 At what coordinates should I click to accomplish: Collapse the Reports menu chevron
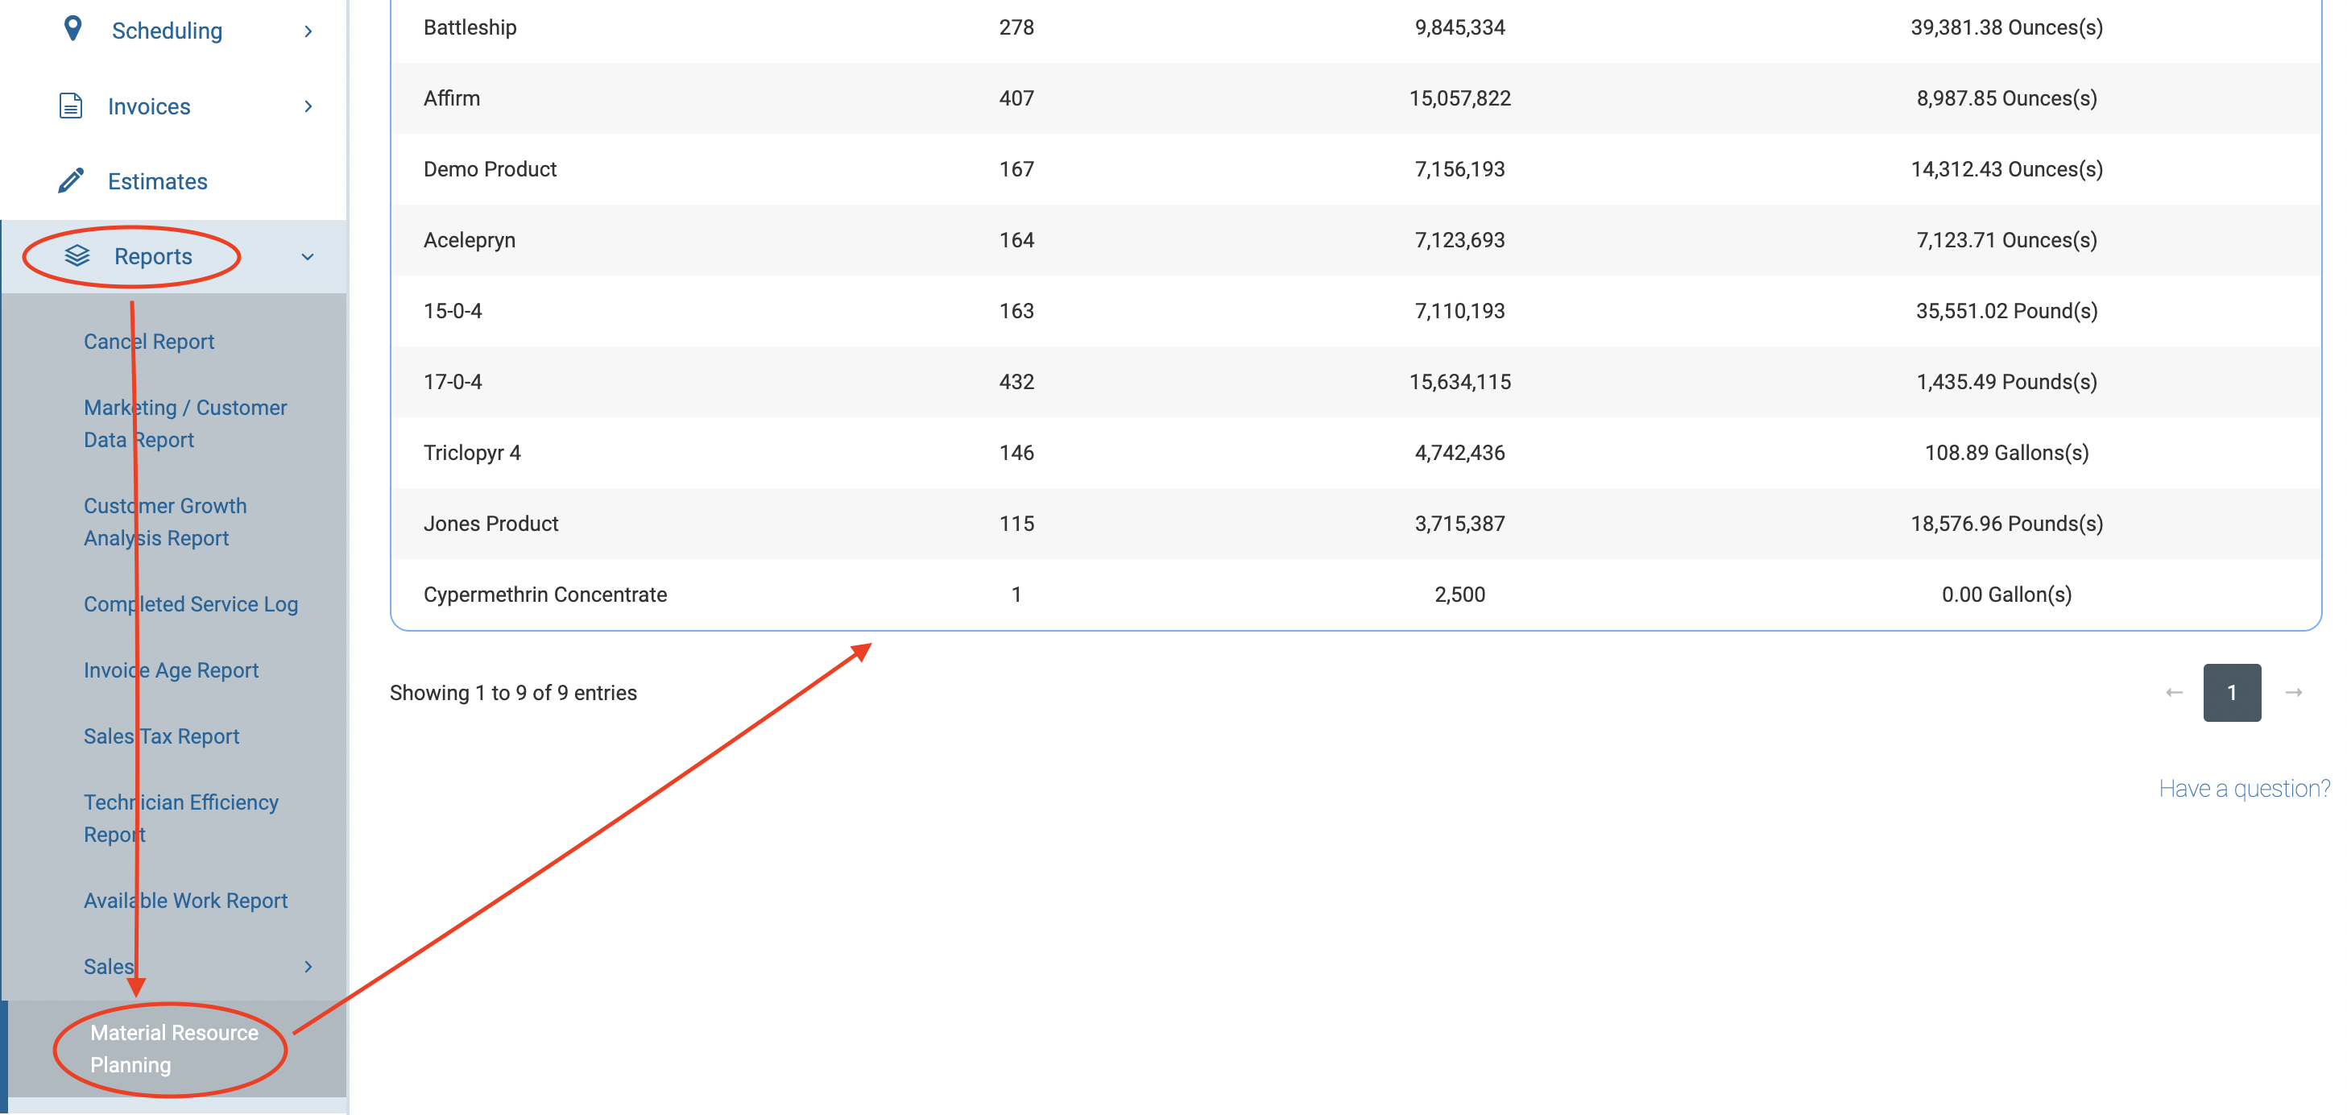[x=308, y=257]
